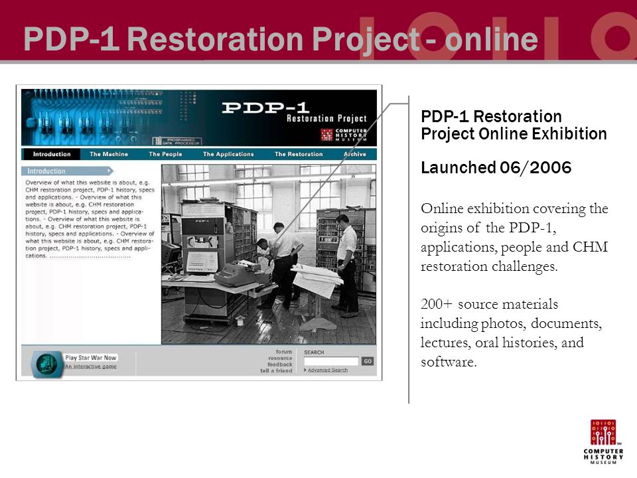Open Advanced Search link

tap(327, 370)
